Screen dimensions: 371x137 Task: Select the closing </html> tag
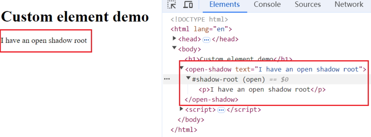click(x=184, y=130)
